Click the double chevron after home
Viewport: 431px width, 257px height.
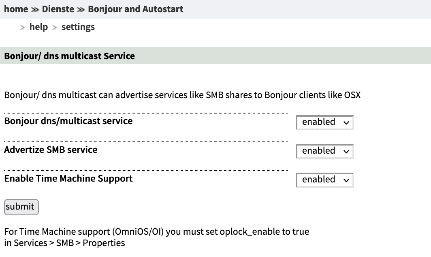tap(35, 9)
